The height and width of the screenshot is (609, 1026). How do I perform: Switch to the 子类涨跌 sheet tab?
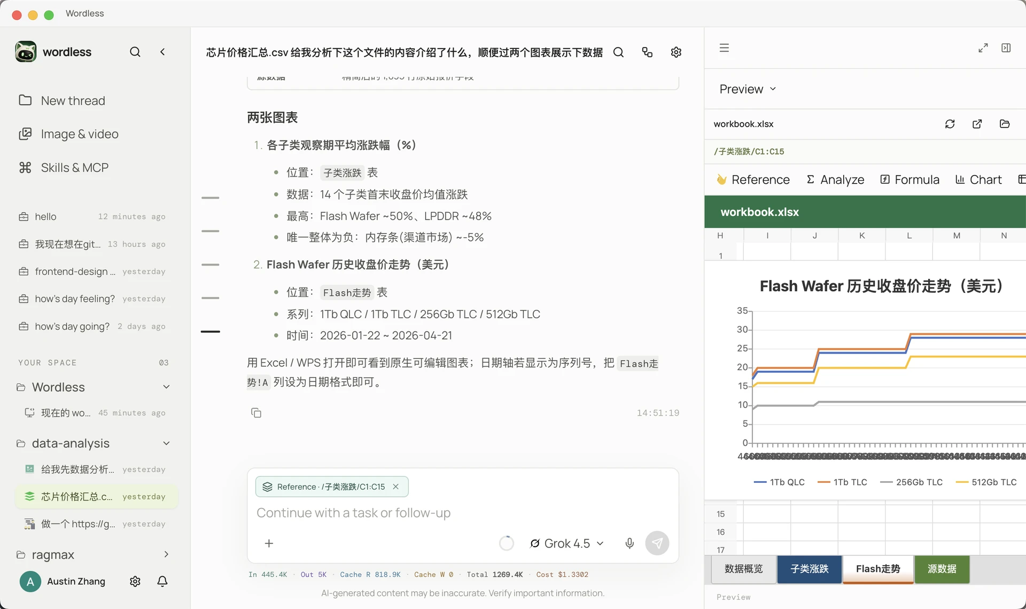pyautogui.click(x=810, y=569)
